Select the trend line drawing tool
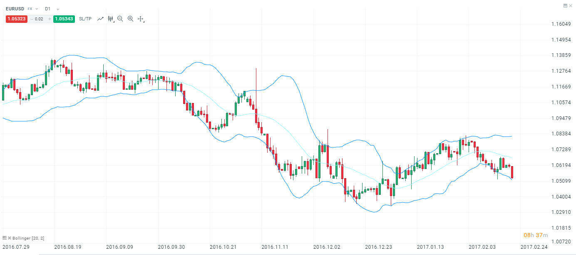 (x=100, y=18)
